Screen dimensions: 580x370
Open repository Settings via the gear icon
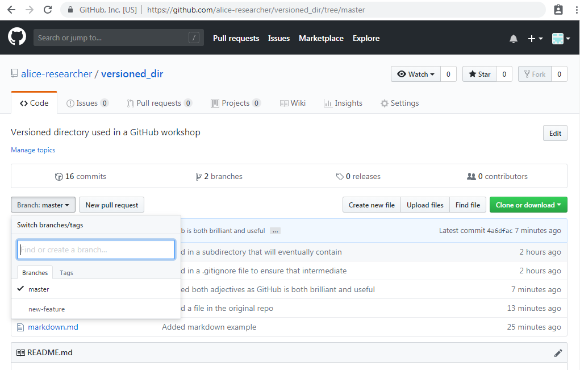pos(383,103)
